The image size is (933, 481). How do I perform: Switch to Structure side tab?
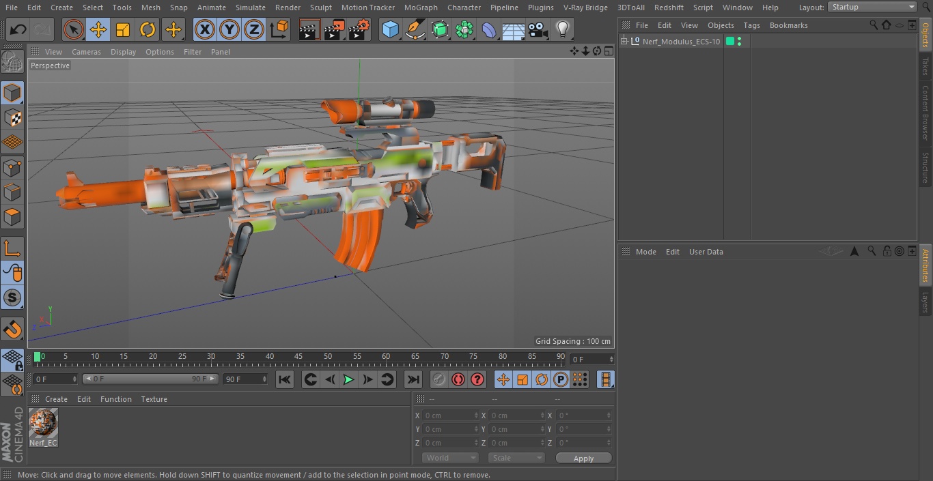click(925, 167)
